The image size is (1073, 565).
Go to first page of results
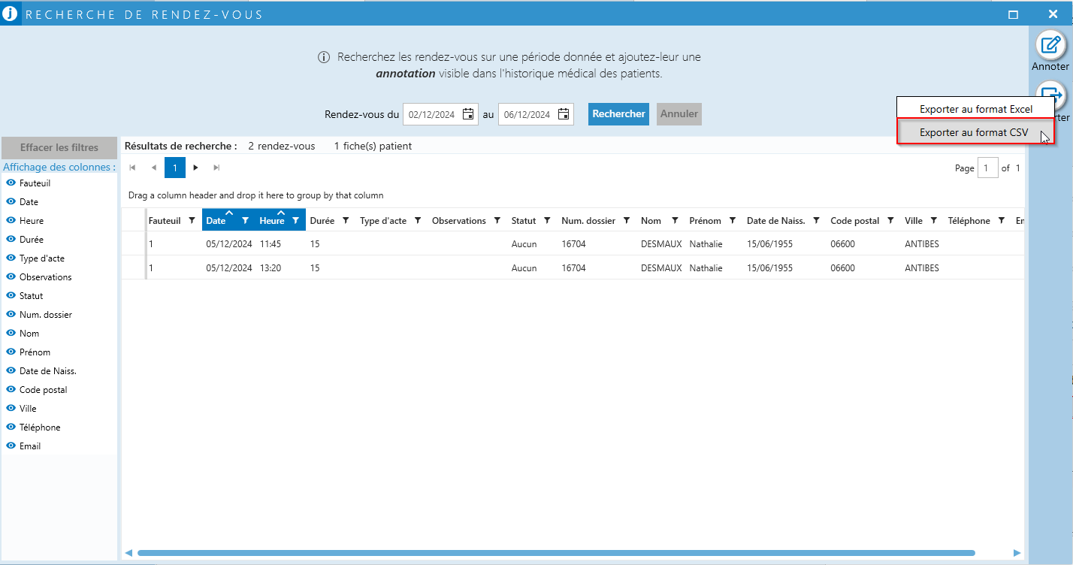134,168
